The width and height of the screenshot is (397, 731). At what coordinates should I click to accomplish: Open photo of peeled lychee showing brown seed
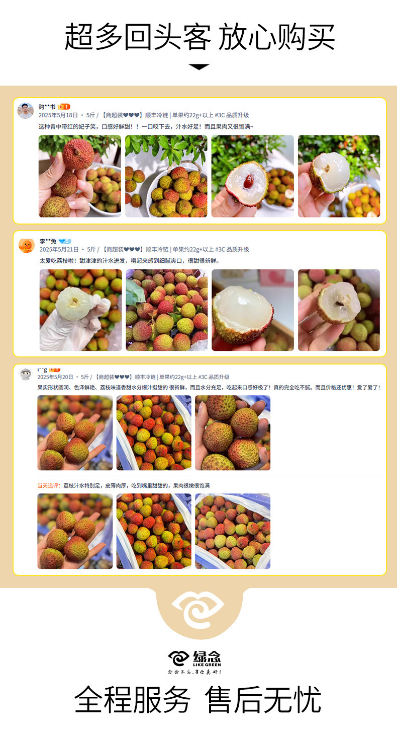pos(253,176)
